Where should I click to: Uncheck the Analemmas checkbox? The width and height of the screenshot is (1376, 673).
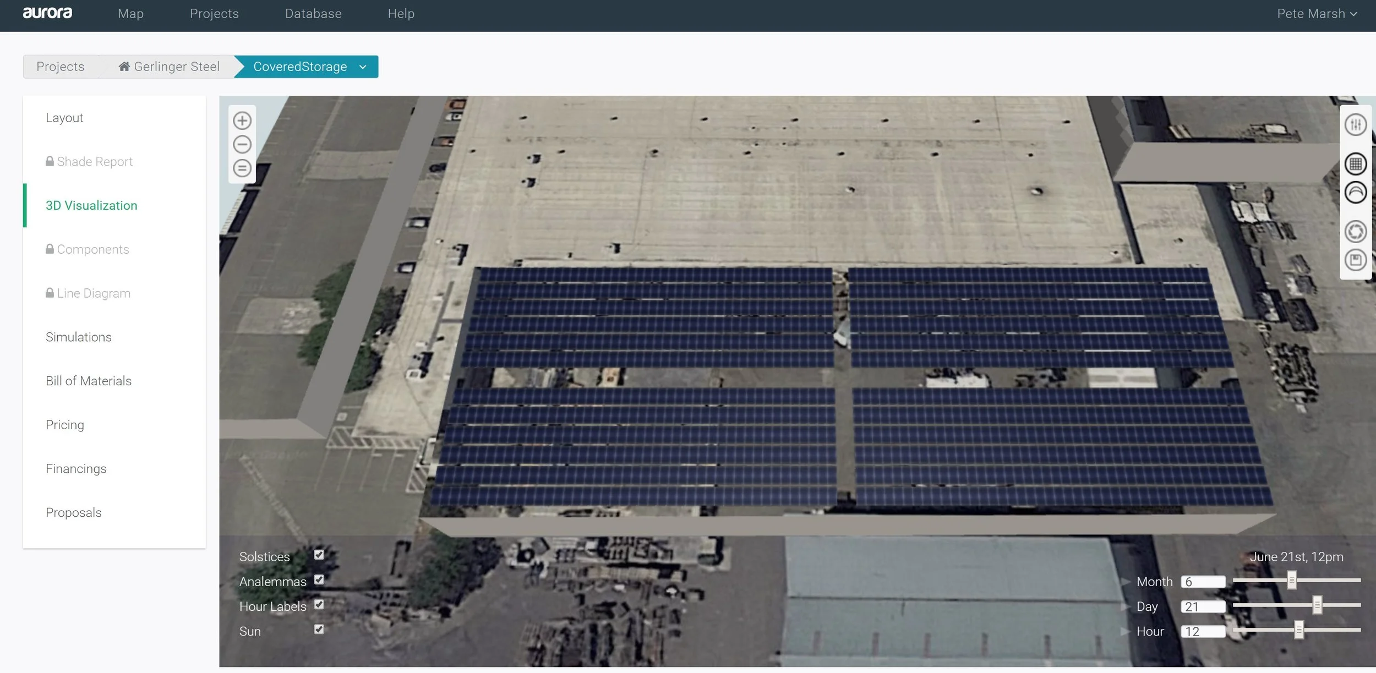pos(319,579)
